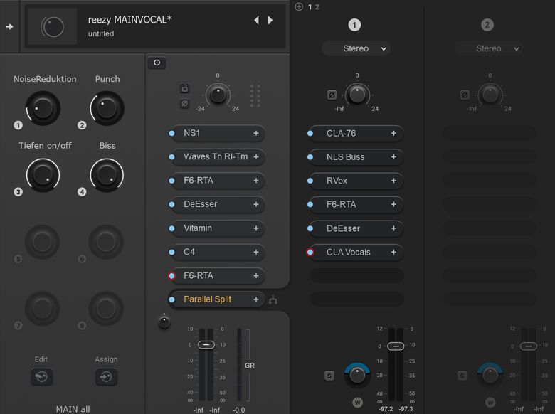
Task: Bypass Waves Tn Rl-Tm plugin blue dot
Action: [x=171, y=156]
